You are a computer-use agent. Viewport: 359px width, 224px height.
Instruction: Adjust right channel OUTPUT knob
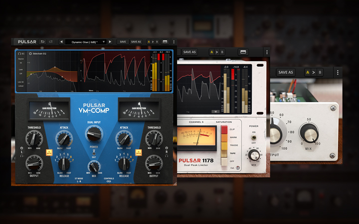pos(154,163)
